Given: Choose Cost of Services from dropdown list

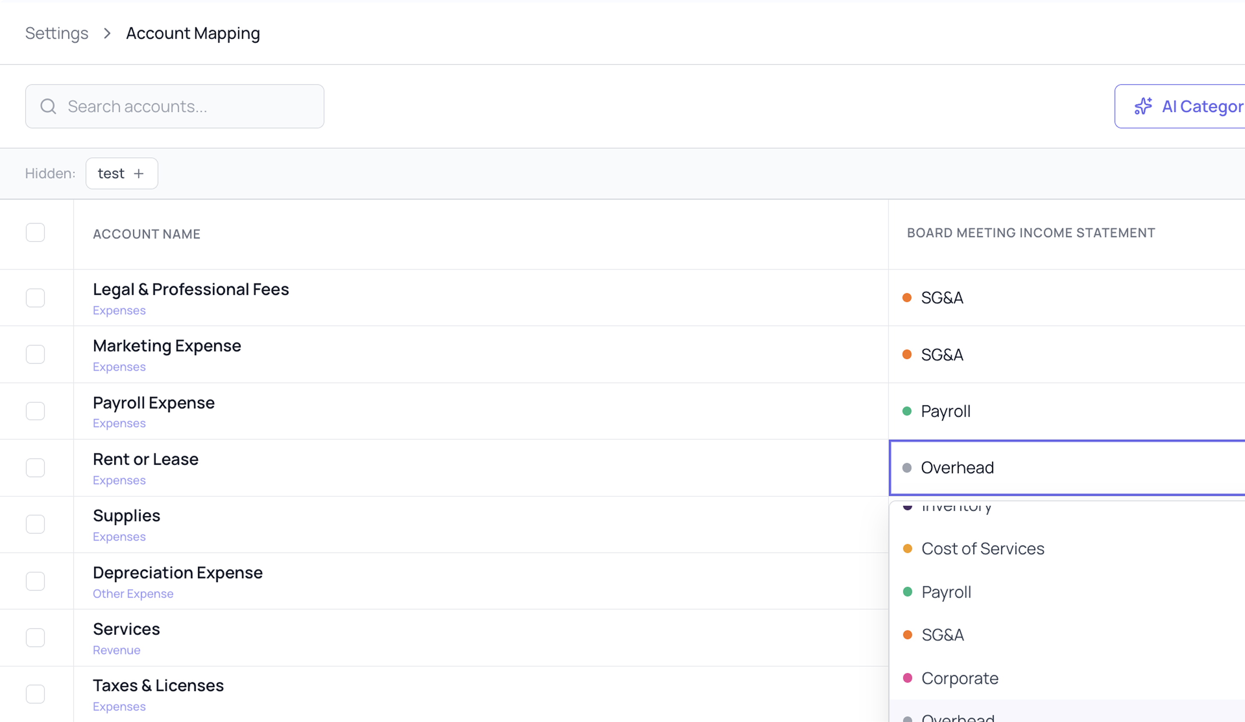Looking at the screenshot, I should click(983, 549).
